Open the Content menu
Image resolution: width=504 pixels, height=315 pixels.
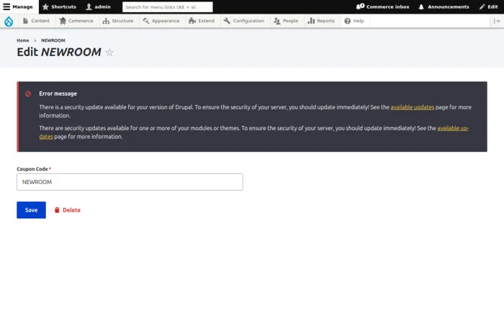coord(36,21)
